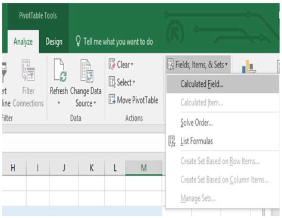Select column I header
The image size is (282, 218).
(x=37, y=168)
